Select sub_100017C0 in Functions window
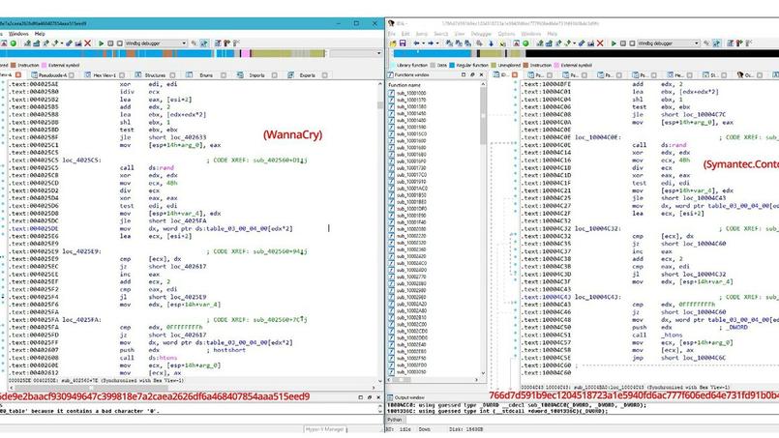The image size is (779, 438). (411, 175)
